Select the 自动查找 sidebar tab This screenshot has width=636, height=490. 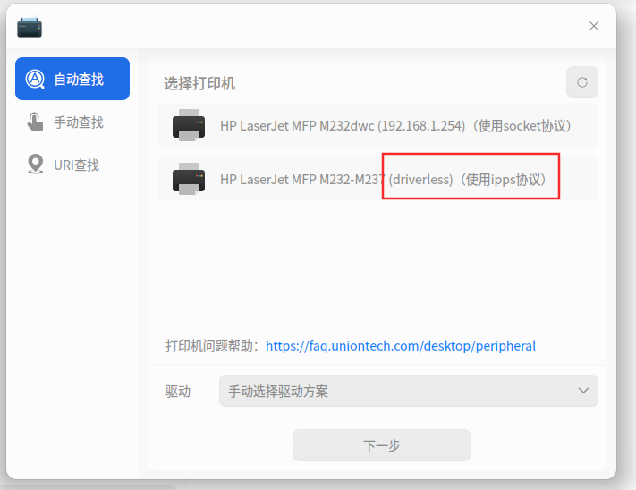tap(72, 79)
